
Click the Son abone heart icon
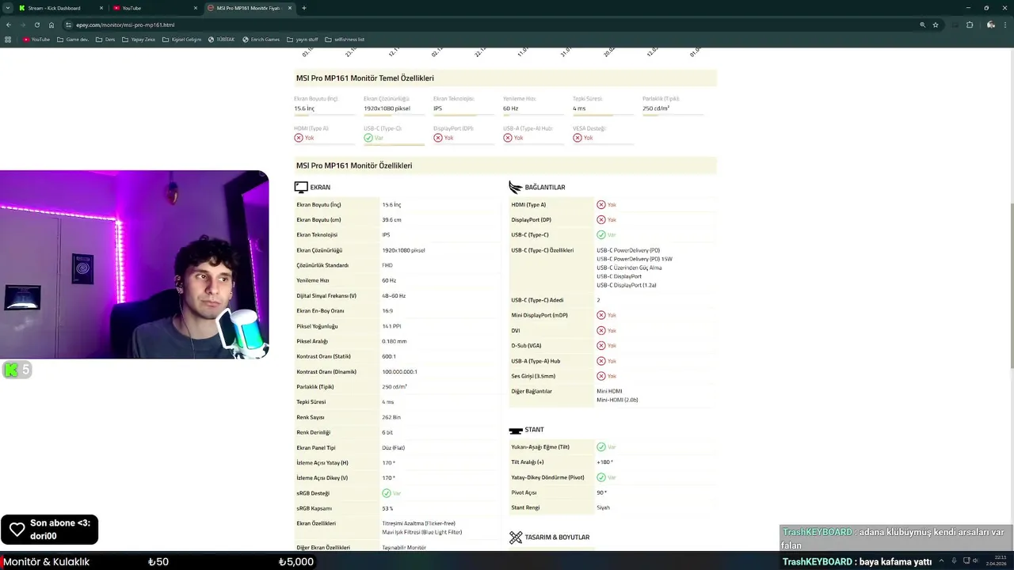(x=17, y=530)
